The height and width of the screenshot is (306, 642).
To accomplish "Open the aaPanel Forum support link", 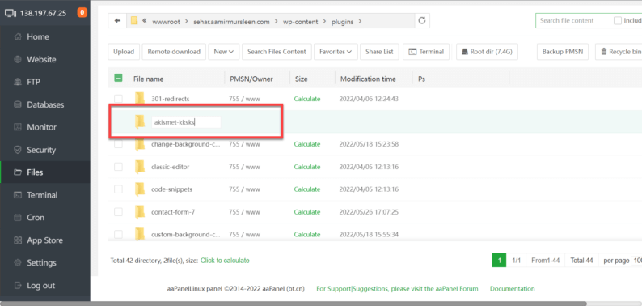I will pyautogui.click(x=397, y=289).
